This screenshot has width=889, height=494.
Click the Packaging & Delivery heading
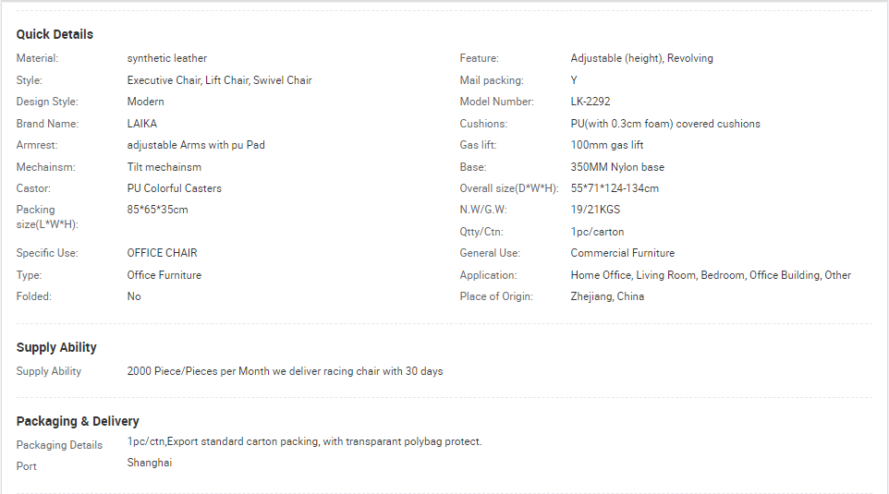(78, 421)
